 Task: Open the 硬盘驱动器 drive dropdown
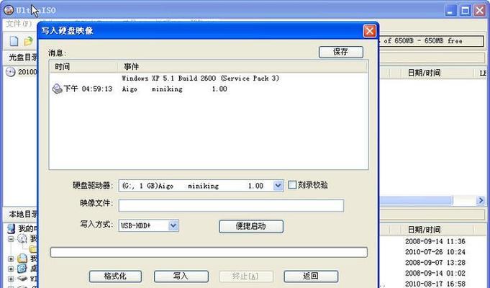278,186
